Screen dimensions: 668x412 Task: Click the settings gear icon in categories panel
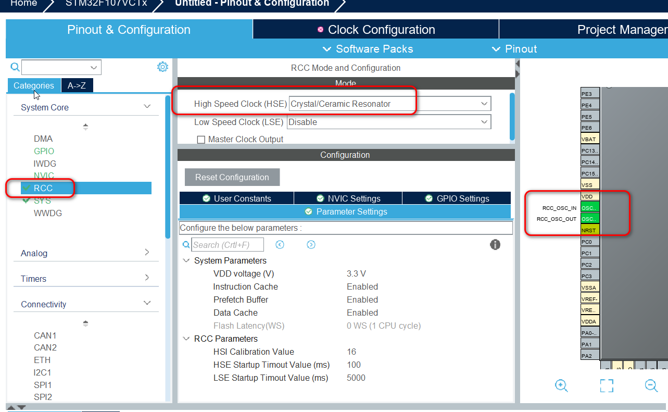(x=162, y=67)
